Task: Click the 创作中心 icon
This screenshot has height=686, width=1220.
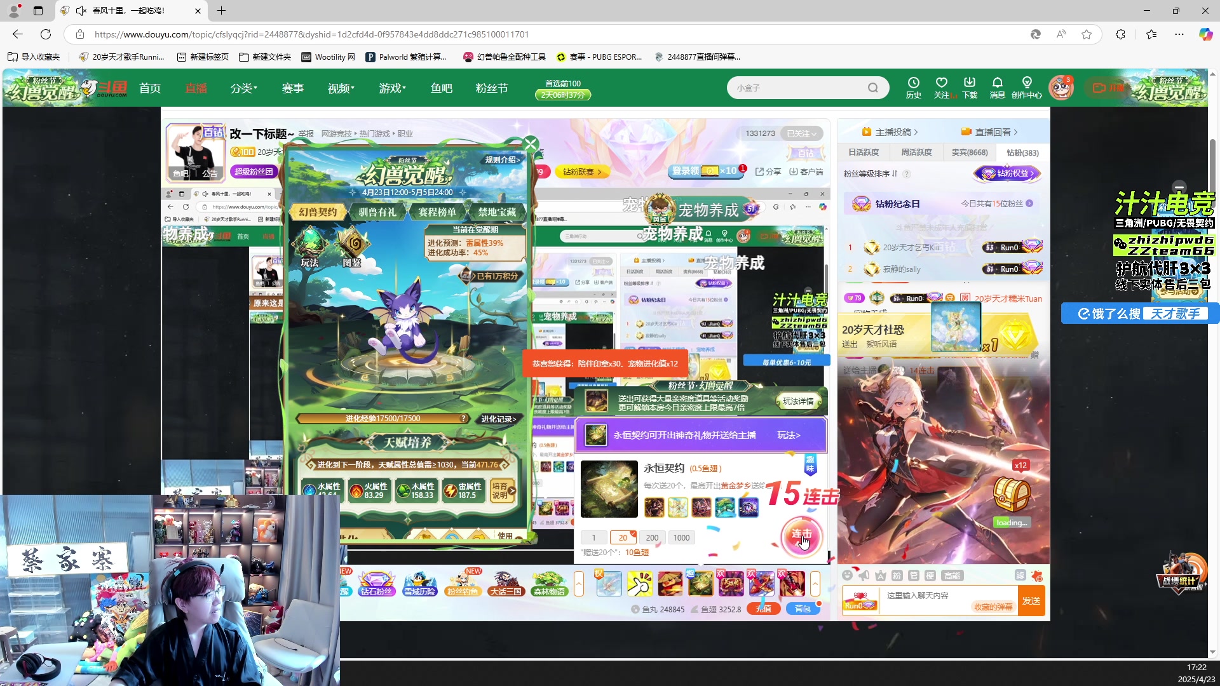Action: [x=1027, y=88]
